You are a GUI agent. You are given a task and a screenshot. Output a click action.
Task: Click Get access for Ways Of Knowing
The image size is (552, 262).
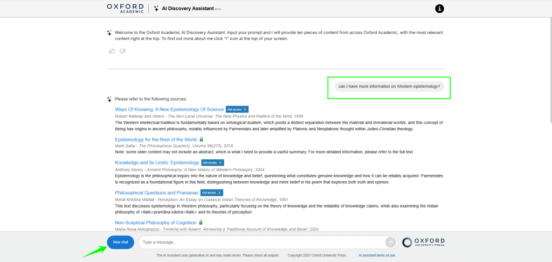(237, 109)
